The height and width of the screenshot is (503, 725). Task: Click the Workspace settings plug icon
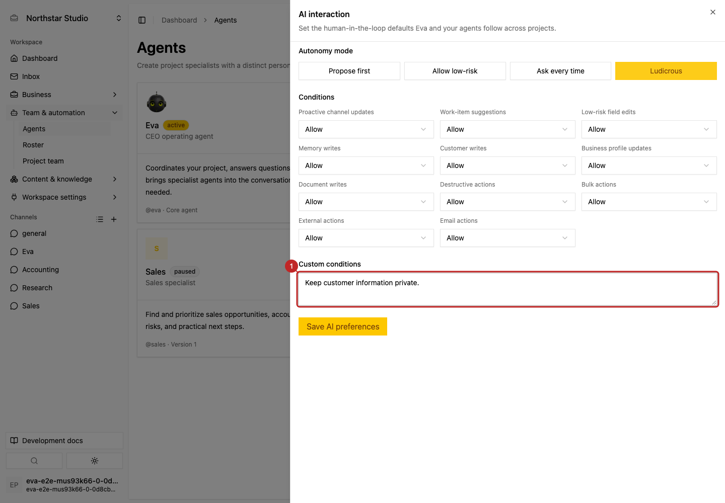coord(14,197)
